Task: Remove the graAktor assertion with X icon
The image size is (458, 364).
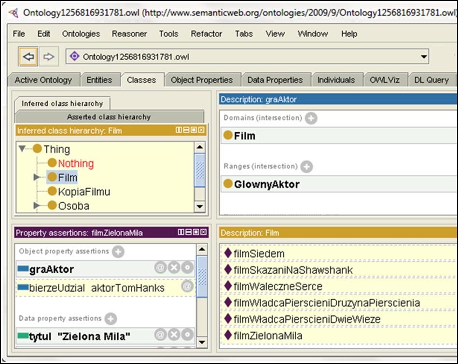Action: pos(174,268)
